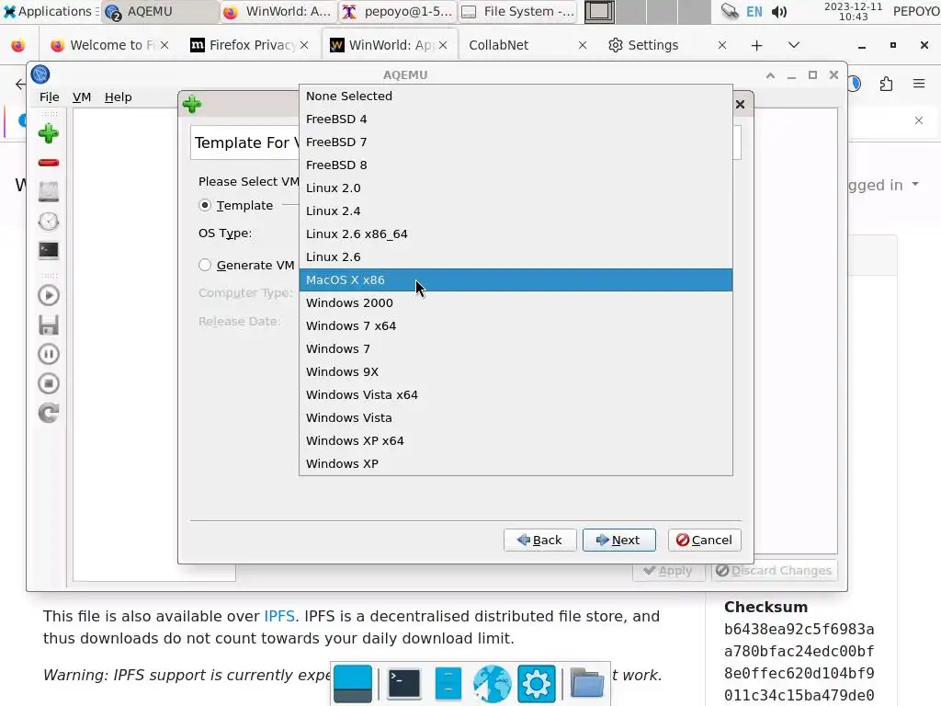Open the Help menu in AQEMU
Viewport: 941px width, 706px height.
click(x=118, y=97)
